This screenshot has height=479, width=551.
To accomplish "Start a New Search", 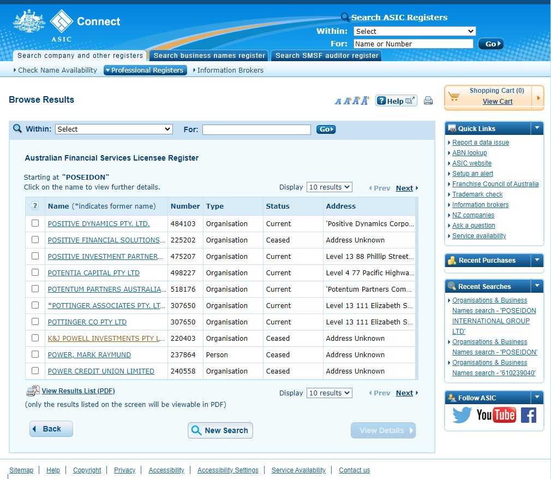I will click(x=220, y=430).
